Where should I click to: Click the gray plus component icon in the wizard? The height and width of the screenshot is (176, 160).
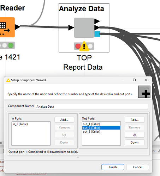pyautogui.click(x=144, y=92)
